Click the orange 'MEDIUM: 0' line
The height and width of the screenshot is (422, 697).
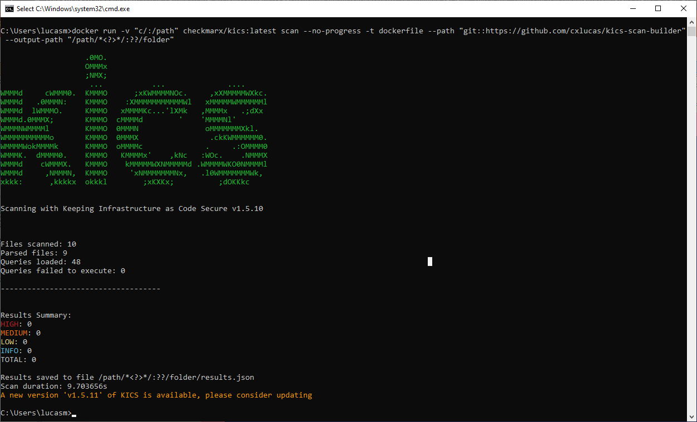point(21,333)
